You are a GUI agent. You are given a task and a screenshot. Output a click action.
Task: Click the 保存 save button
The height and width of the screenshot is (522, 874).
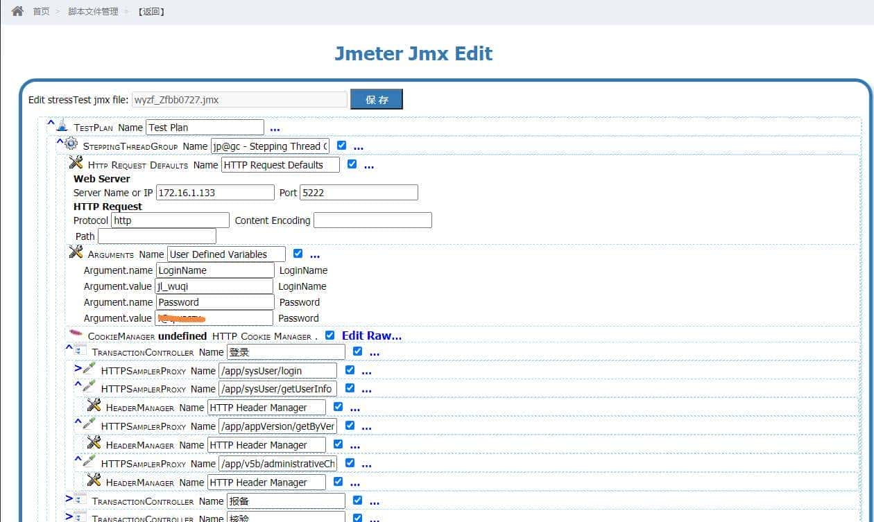[x=376, y=100]
